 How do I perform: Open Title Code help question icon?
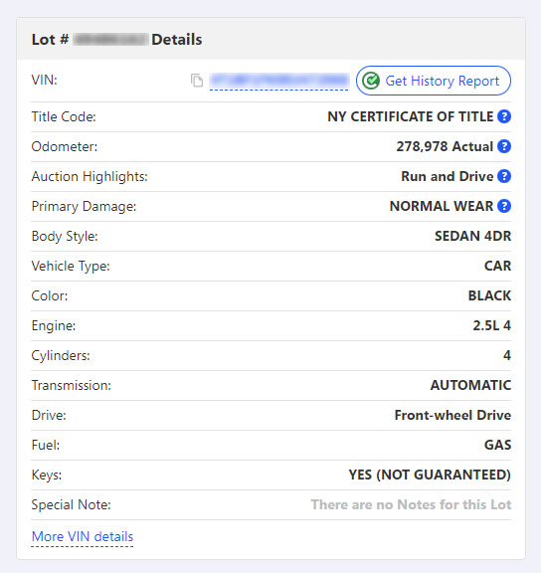coord(504,116)
